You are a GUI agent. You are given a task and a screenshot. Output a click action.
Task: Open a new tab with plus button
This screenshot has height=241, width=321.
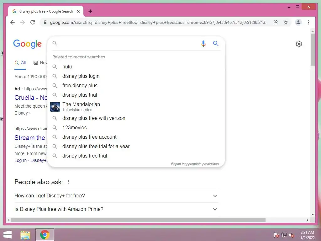pos(90,11)
